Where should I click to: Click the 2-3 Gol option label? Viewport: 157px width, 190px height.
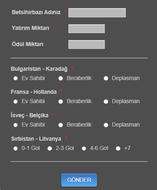[x=65, y=148]
